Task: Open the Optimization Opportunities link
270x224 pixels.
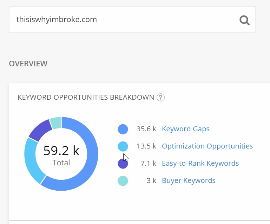Action: [207, 146]
